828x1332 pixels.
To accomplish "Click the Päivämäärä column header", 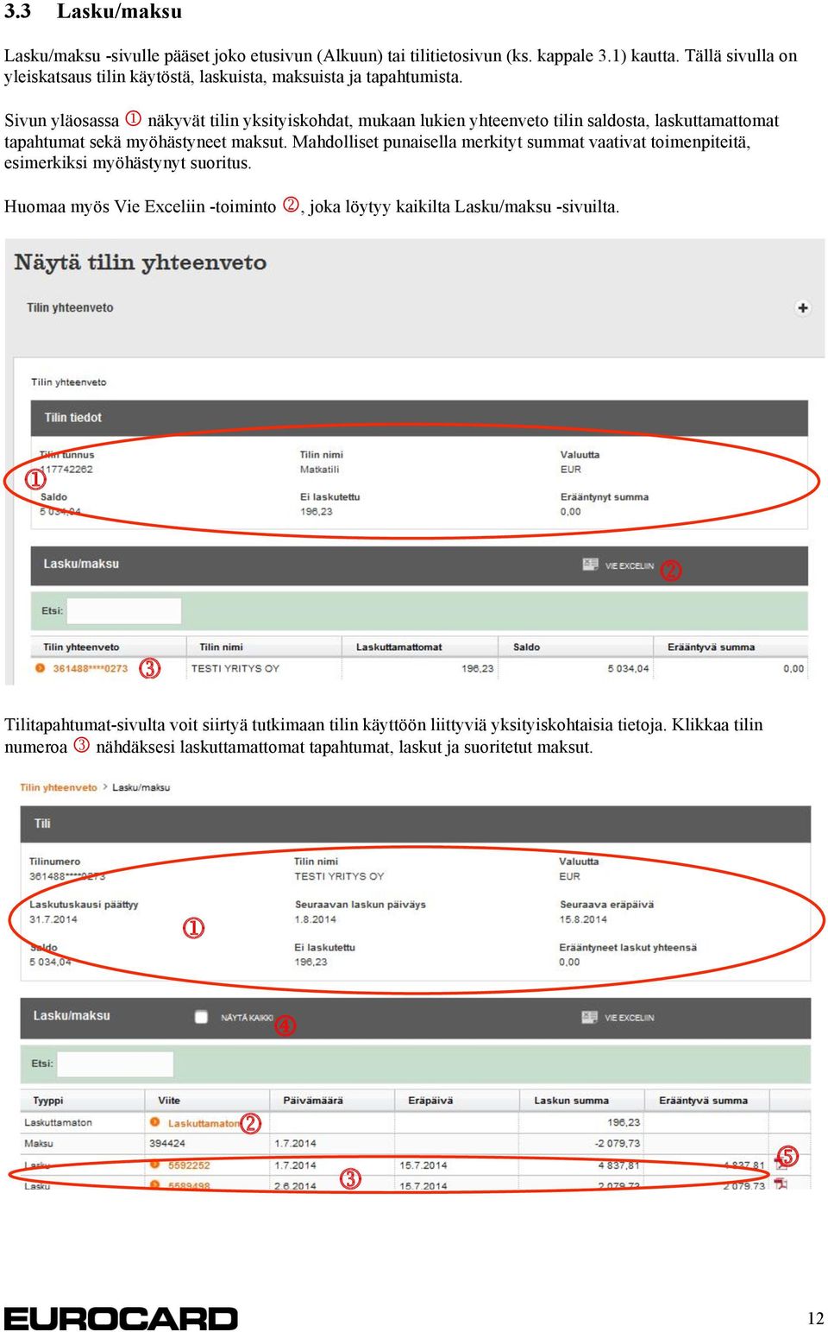I will (x=313, y=1101).
